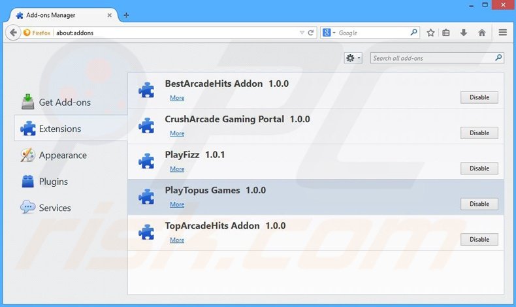Screen dimensions: 516x307
Task: Select the TopArcadeHits Addon title
Action: (212, 226)
